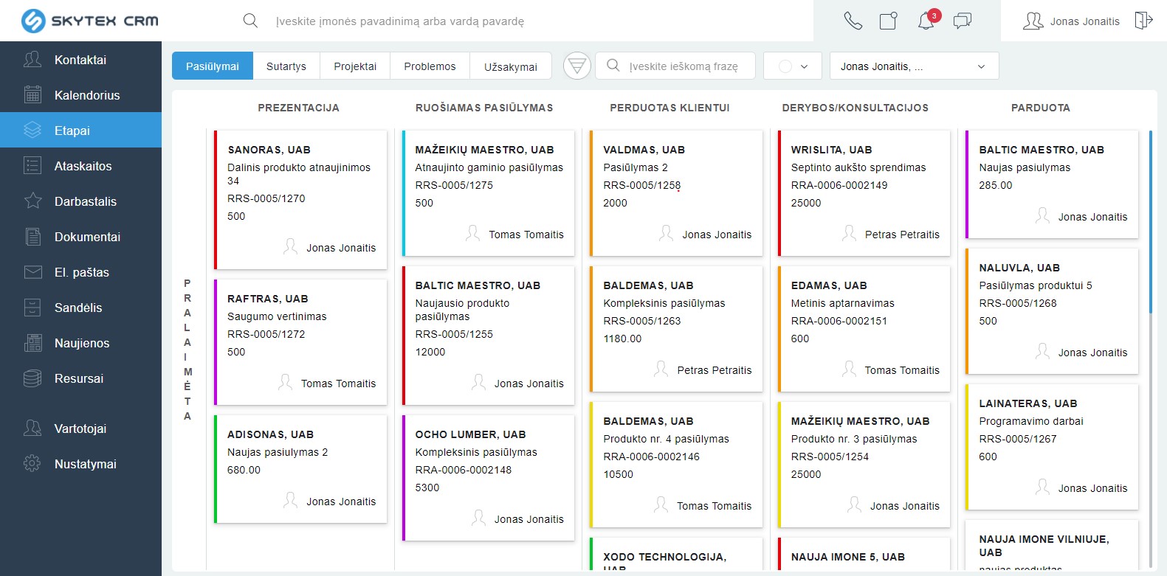This screenshot has width=1167, height=576.
Task: Click person icon on WRISLITA, UAB card
Action: click(x=849, y=233)
